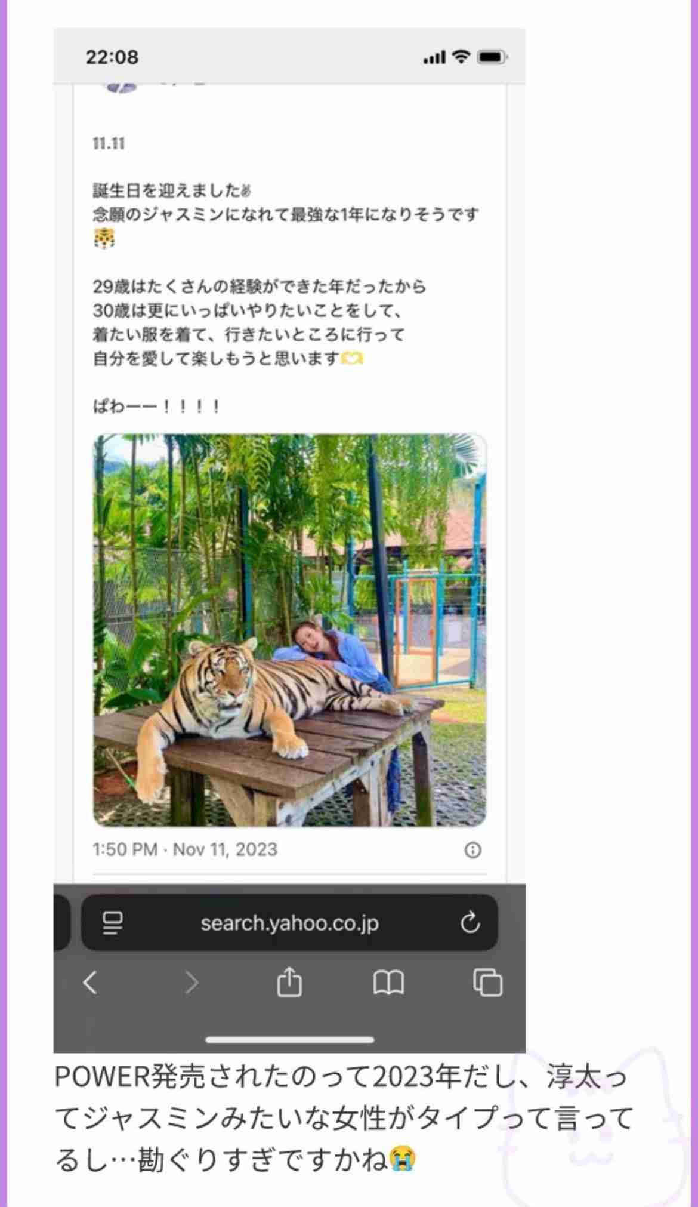
Task: Click the tweet info circle icon
Action: (472, 850)
